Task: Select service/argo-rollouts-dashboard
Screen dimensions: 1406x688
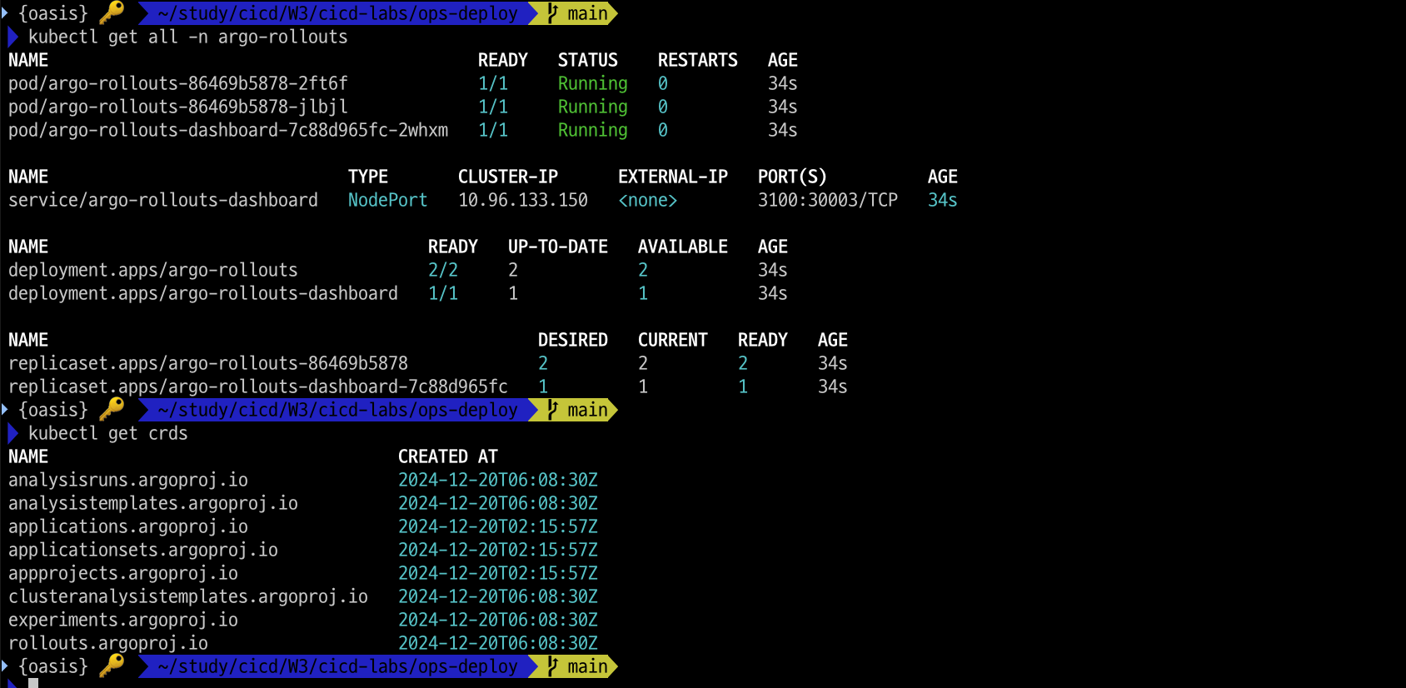Action: pos(163,200)
